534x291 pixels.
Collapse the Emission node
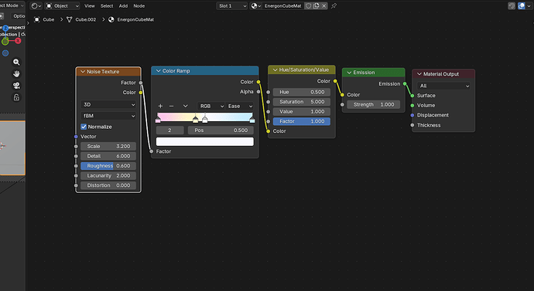349,73
